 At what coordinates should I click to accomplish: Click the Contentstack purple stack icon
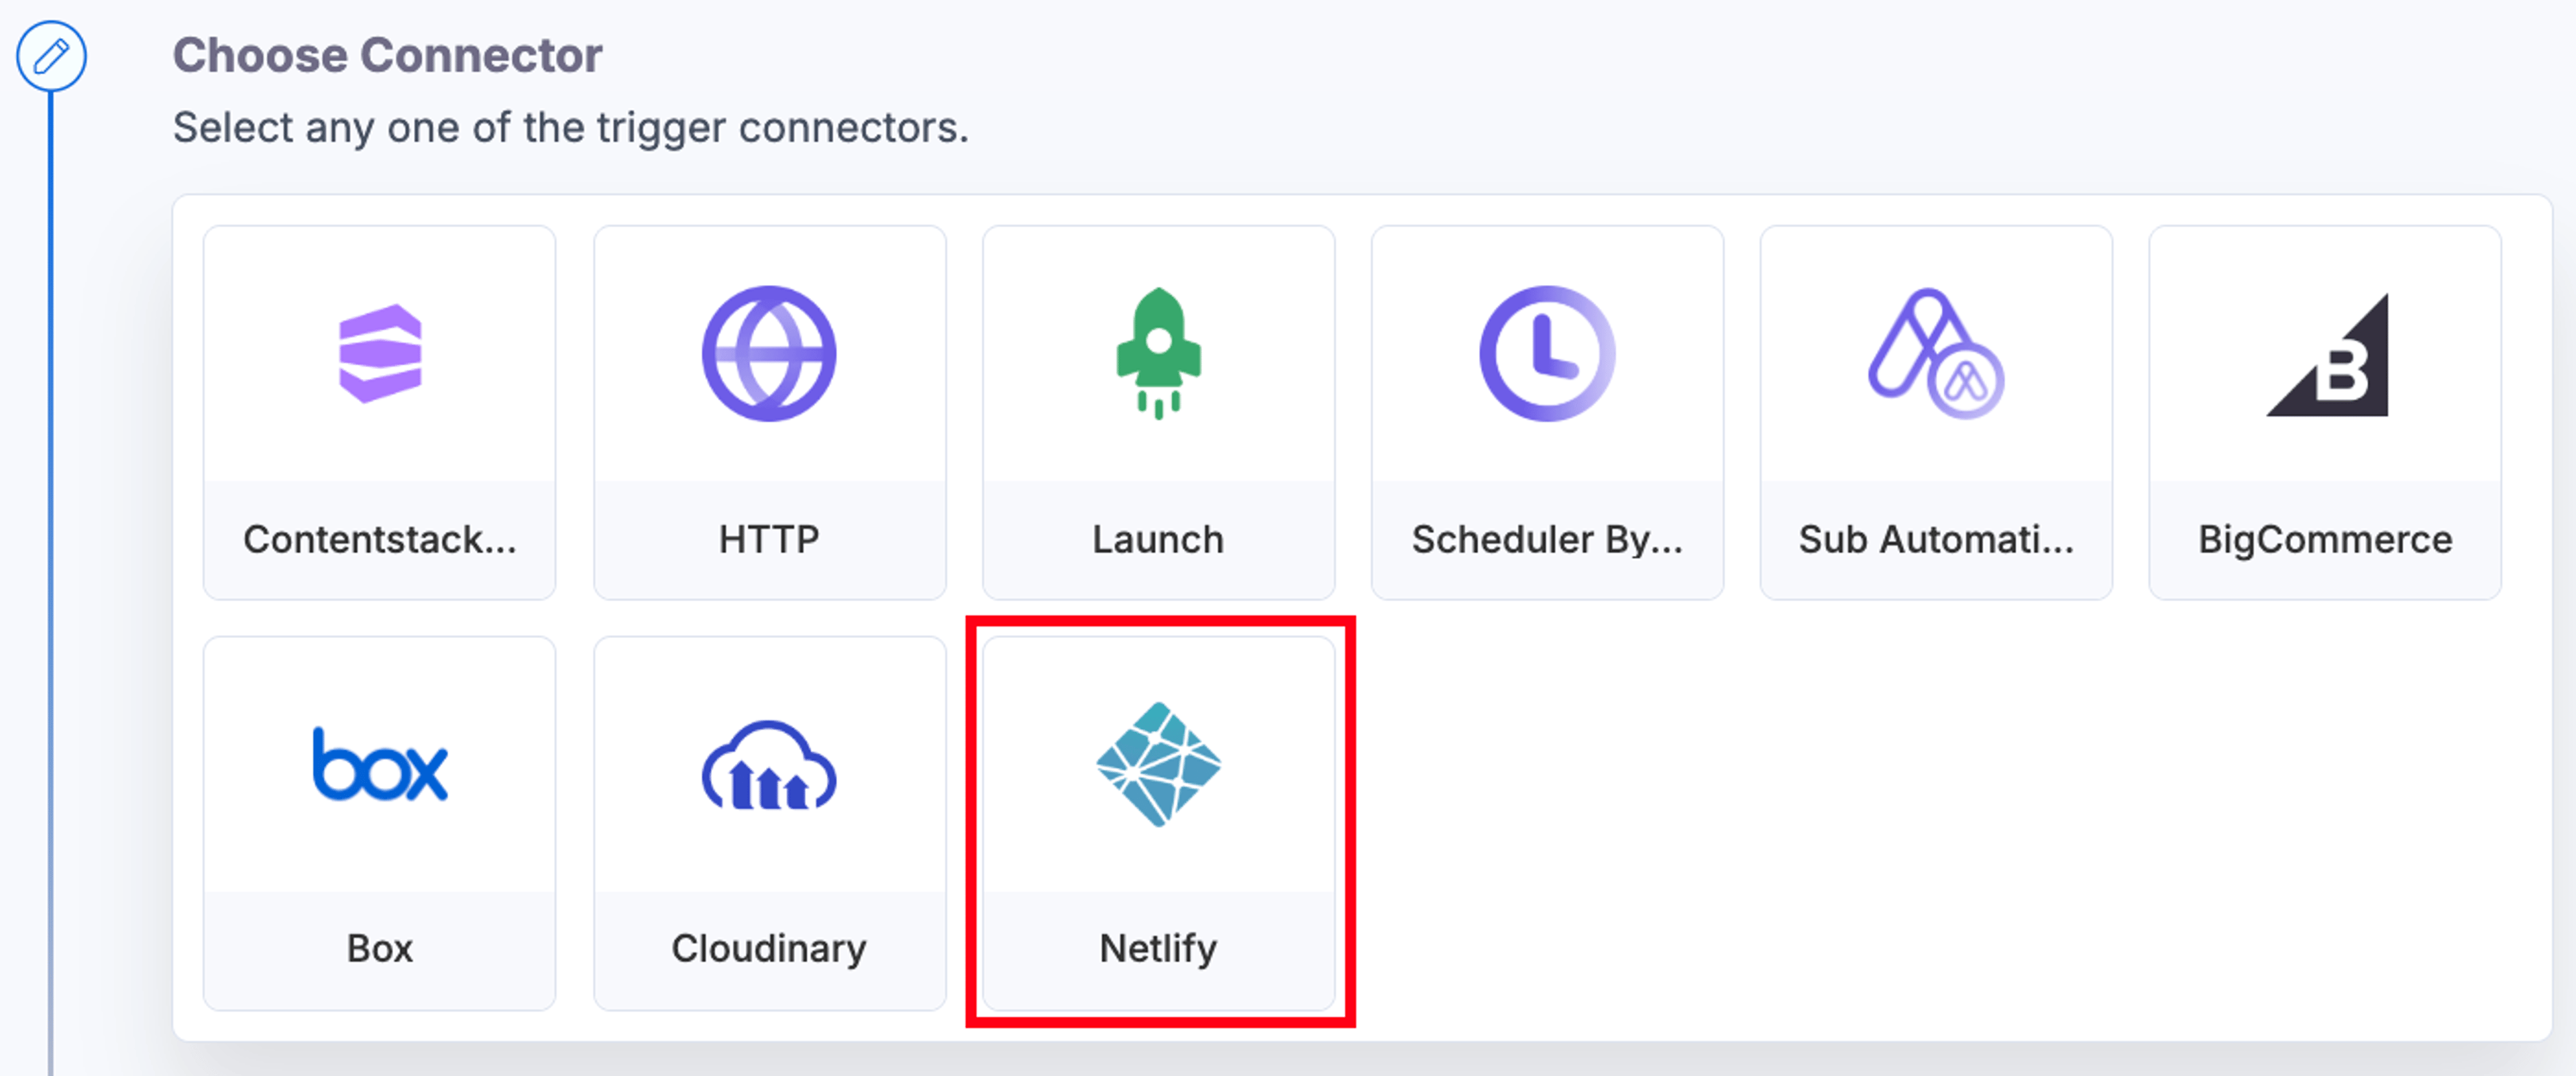pyautogui.click(x=380, y=353)
